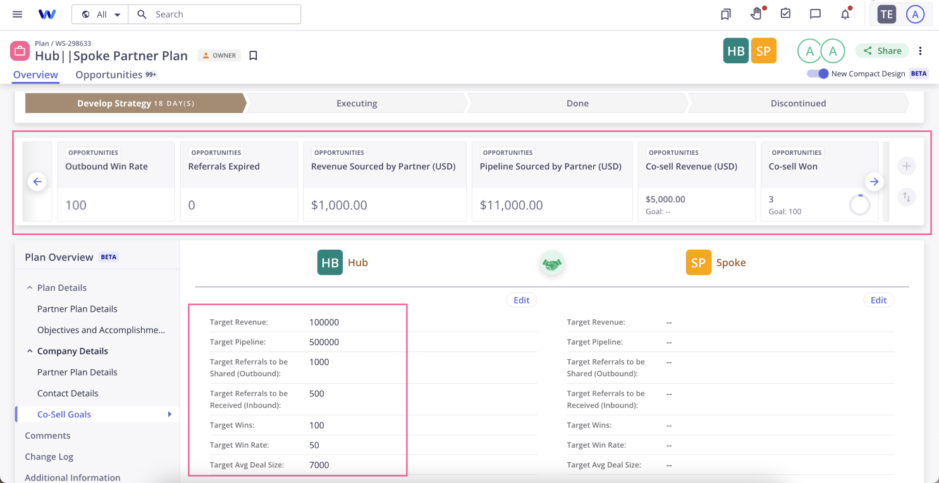Select the Executing stage in progress bar

[x=357, y=103]
